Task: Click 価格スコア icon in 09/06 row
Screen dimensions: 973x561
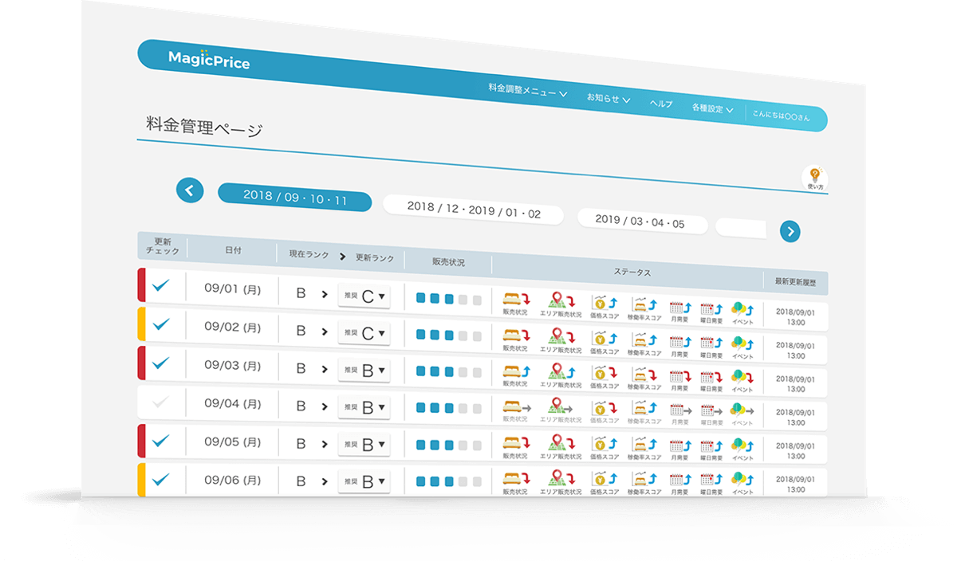Action: pos(604,477)
